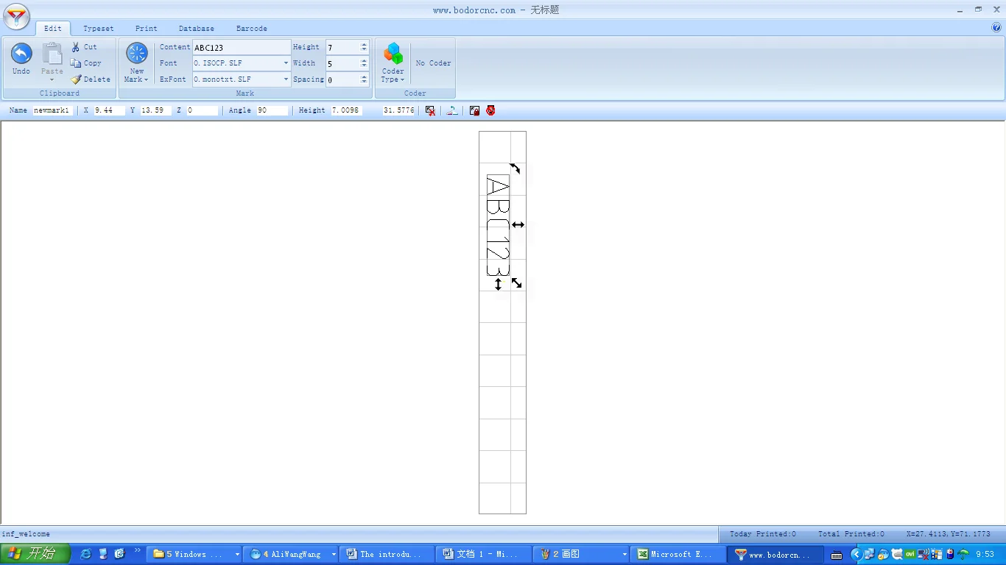
Task: Open the help question mark icon
Action: point(996,28)
